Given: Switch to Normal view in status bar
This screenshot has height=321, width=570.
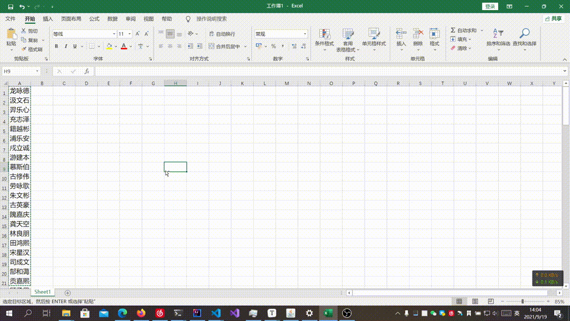Looking at the screenshot, I should 459,301.
